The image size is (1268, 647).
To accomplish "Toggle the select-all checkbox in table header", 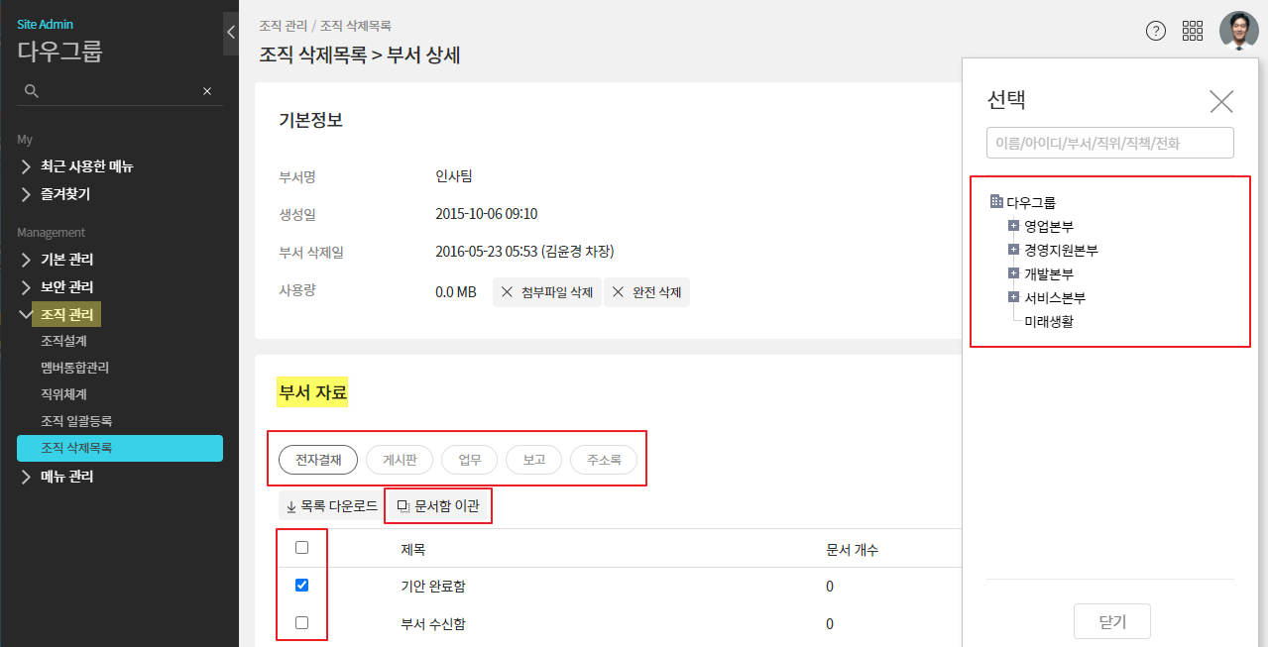I will pos(302,548).
